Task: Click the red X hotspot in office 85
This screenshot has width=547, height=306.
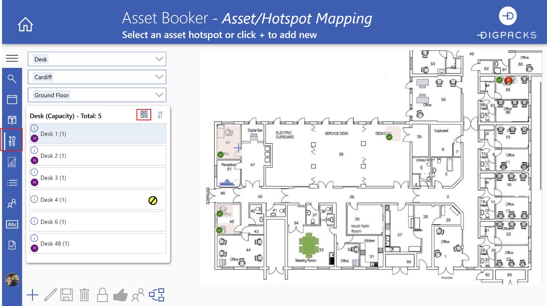Action: coord(509,80)
